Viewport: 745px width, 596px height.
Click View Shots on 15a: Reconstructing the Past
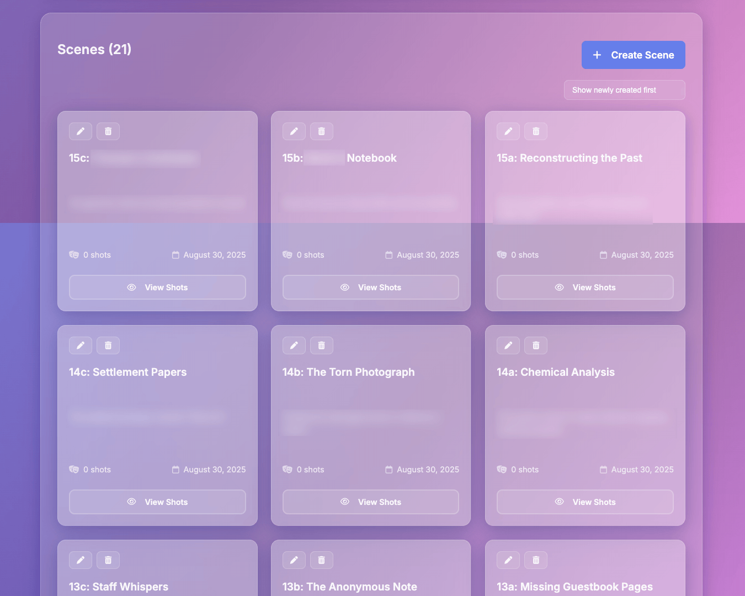(585, 288)
